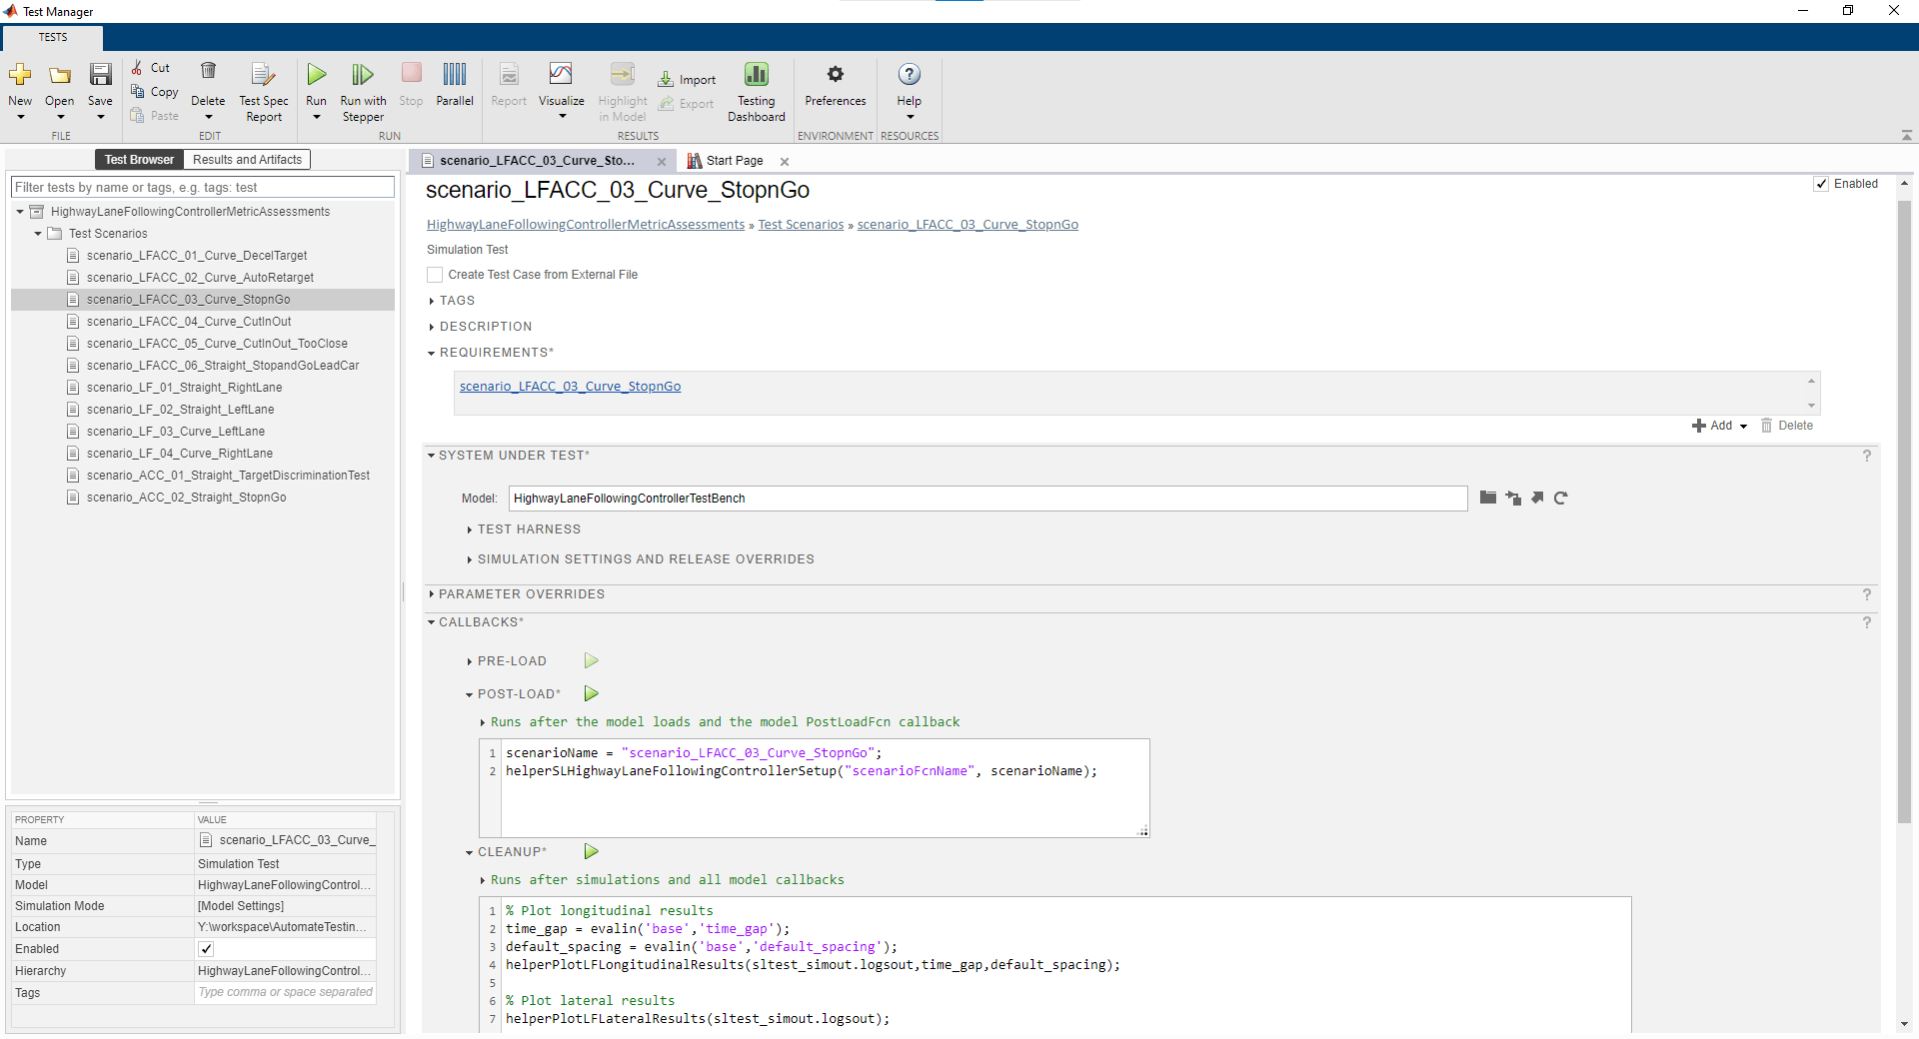This screenshot has height=1039, width=1919.
Task: Open the Testing Dashboard
Action: tap(756, 76)
